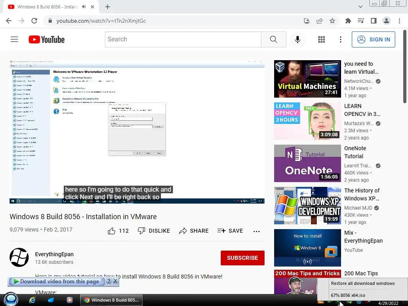Click the share page icon in the address bar

pos(320,21)
